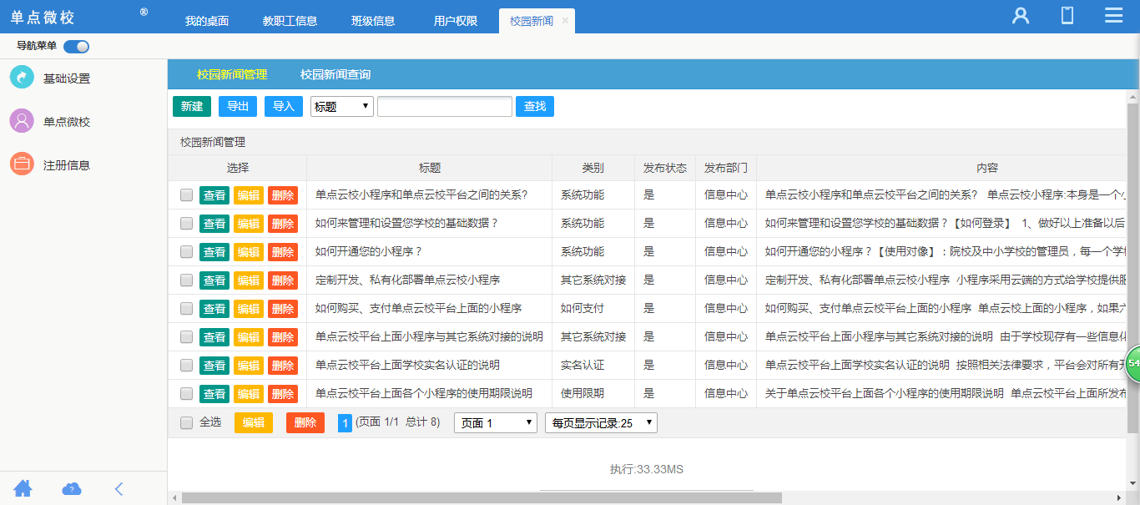Check the row for 单点云校小程序和单点云校平台之间的关系？

pyautogui.click(x=186, y=195)
